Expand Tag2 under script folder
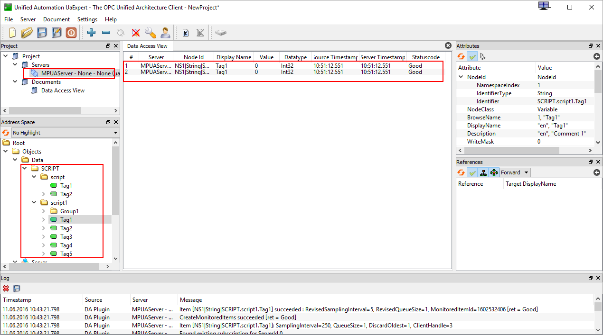Image resolution: width=603 pixels, height=335 pixels. pos(43,194)
